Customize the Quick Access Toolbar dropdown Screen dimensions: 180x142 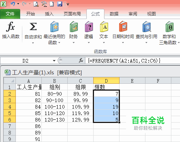68,5
